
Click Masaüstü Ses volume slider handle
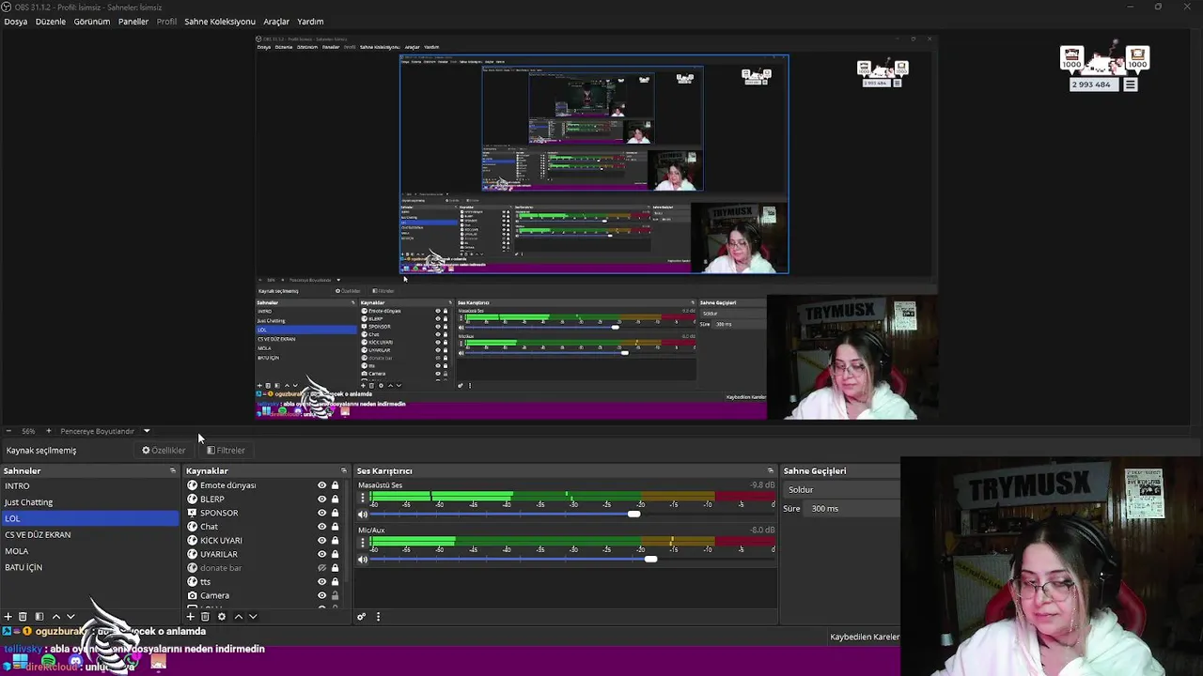(x=634, y=515)
